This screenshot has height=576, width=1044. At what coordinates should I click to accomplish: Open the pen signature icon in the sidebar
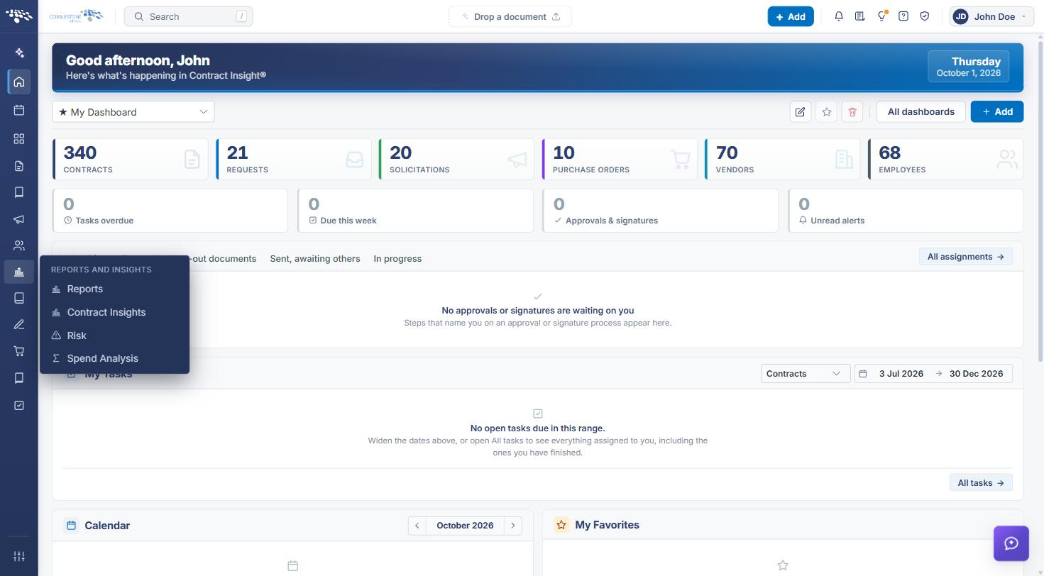(x=19, y=324)
